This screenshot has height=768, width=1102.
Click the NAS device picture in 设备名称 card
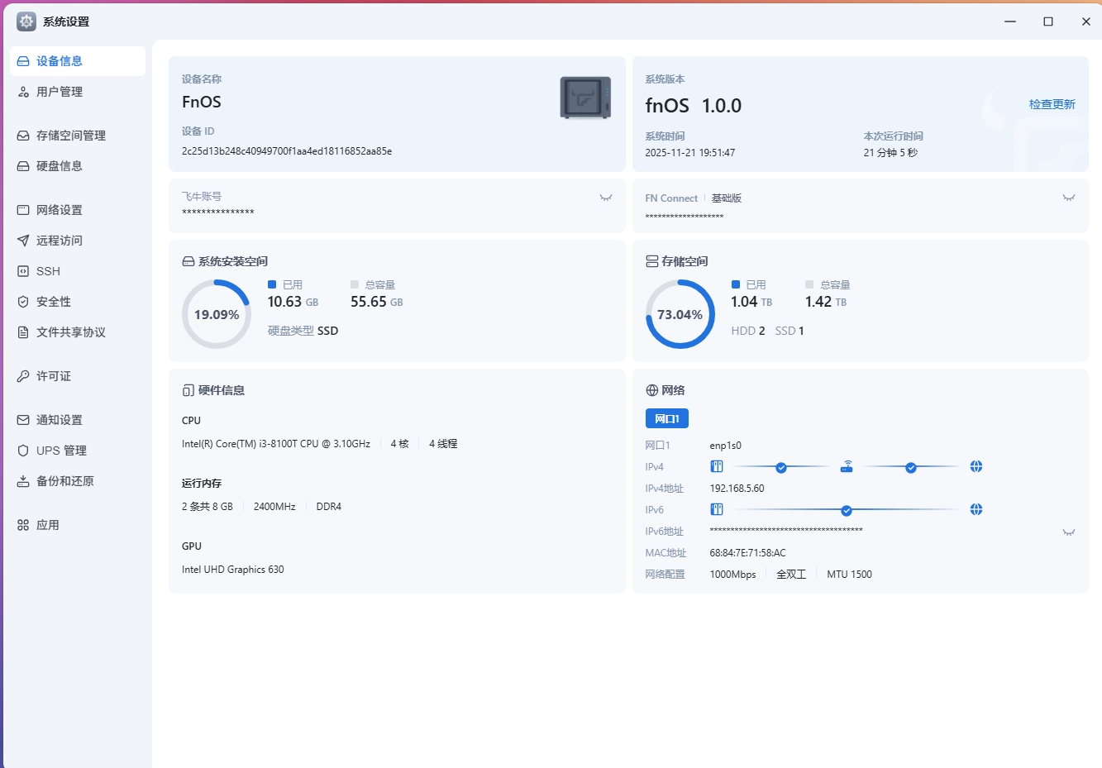click(585, 98)
